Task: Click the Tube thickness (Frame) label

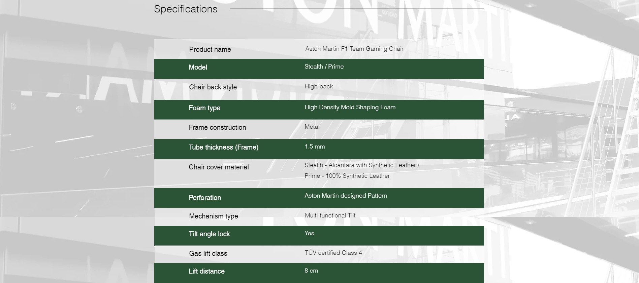Action: click(223, 147)
